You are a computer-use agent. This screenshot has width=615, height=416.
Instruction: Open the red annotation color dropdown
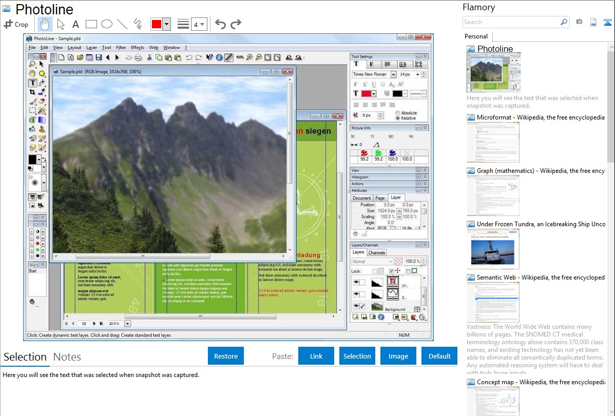click(167, 24)
